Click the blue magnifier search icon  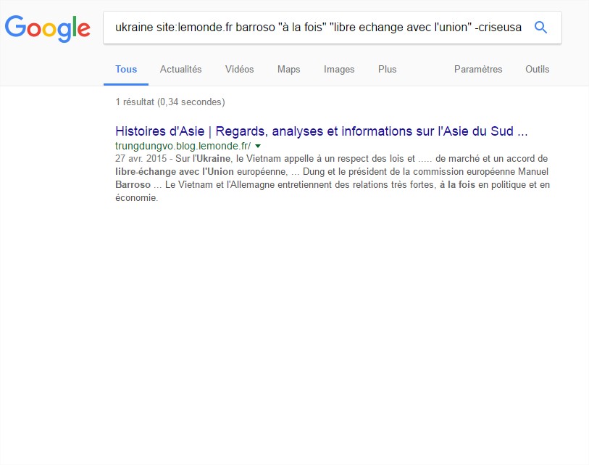pyautogui.click(x=540, y=27)
